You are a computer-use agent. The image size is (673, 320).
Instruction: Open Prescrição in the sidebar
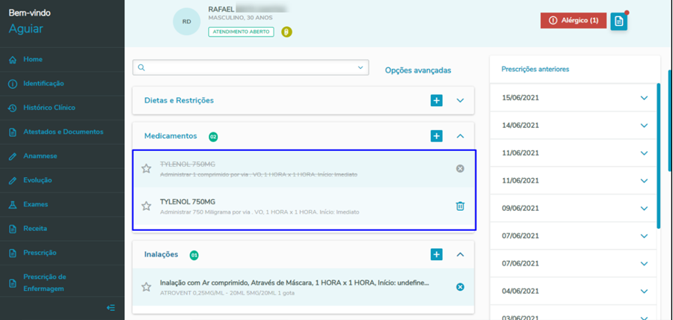click(62, 253)
